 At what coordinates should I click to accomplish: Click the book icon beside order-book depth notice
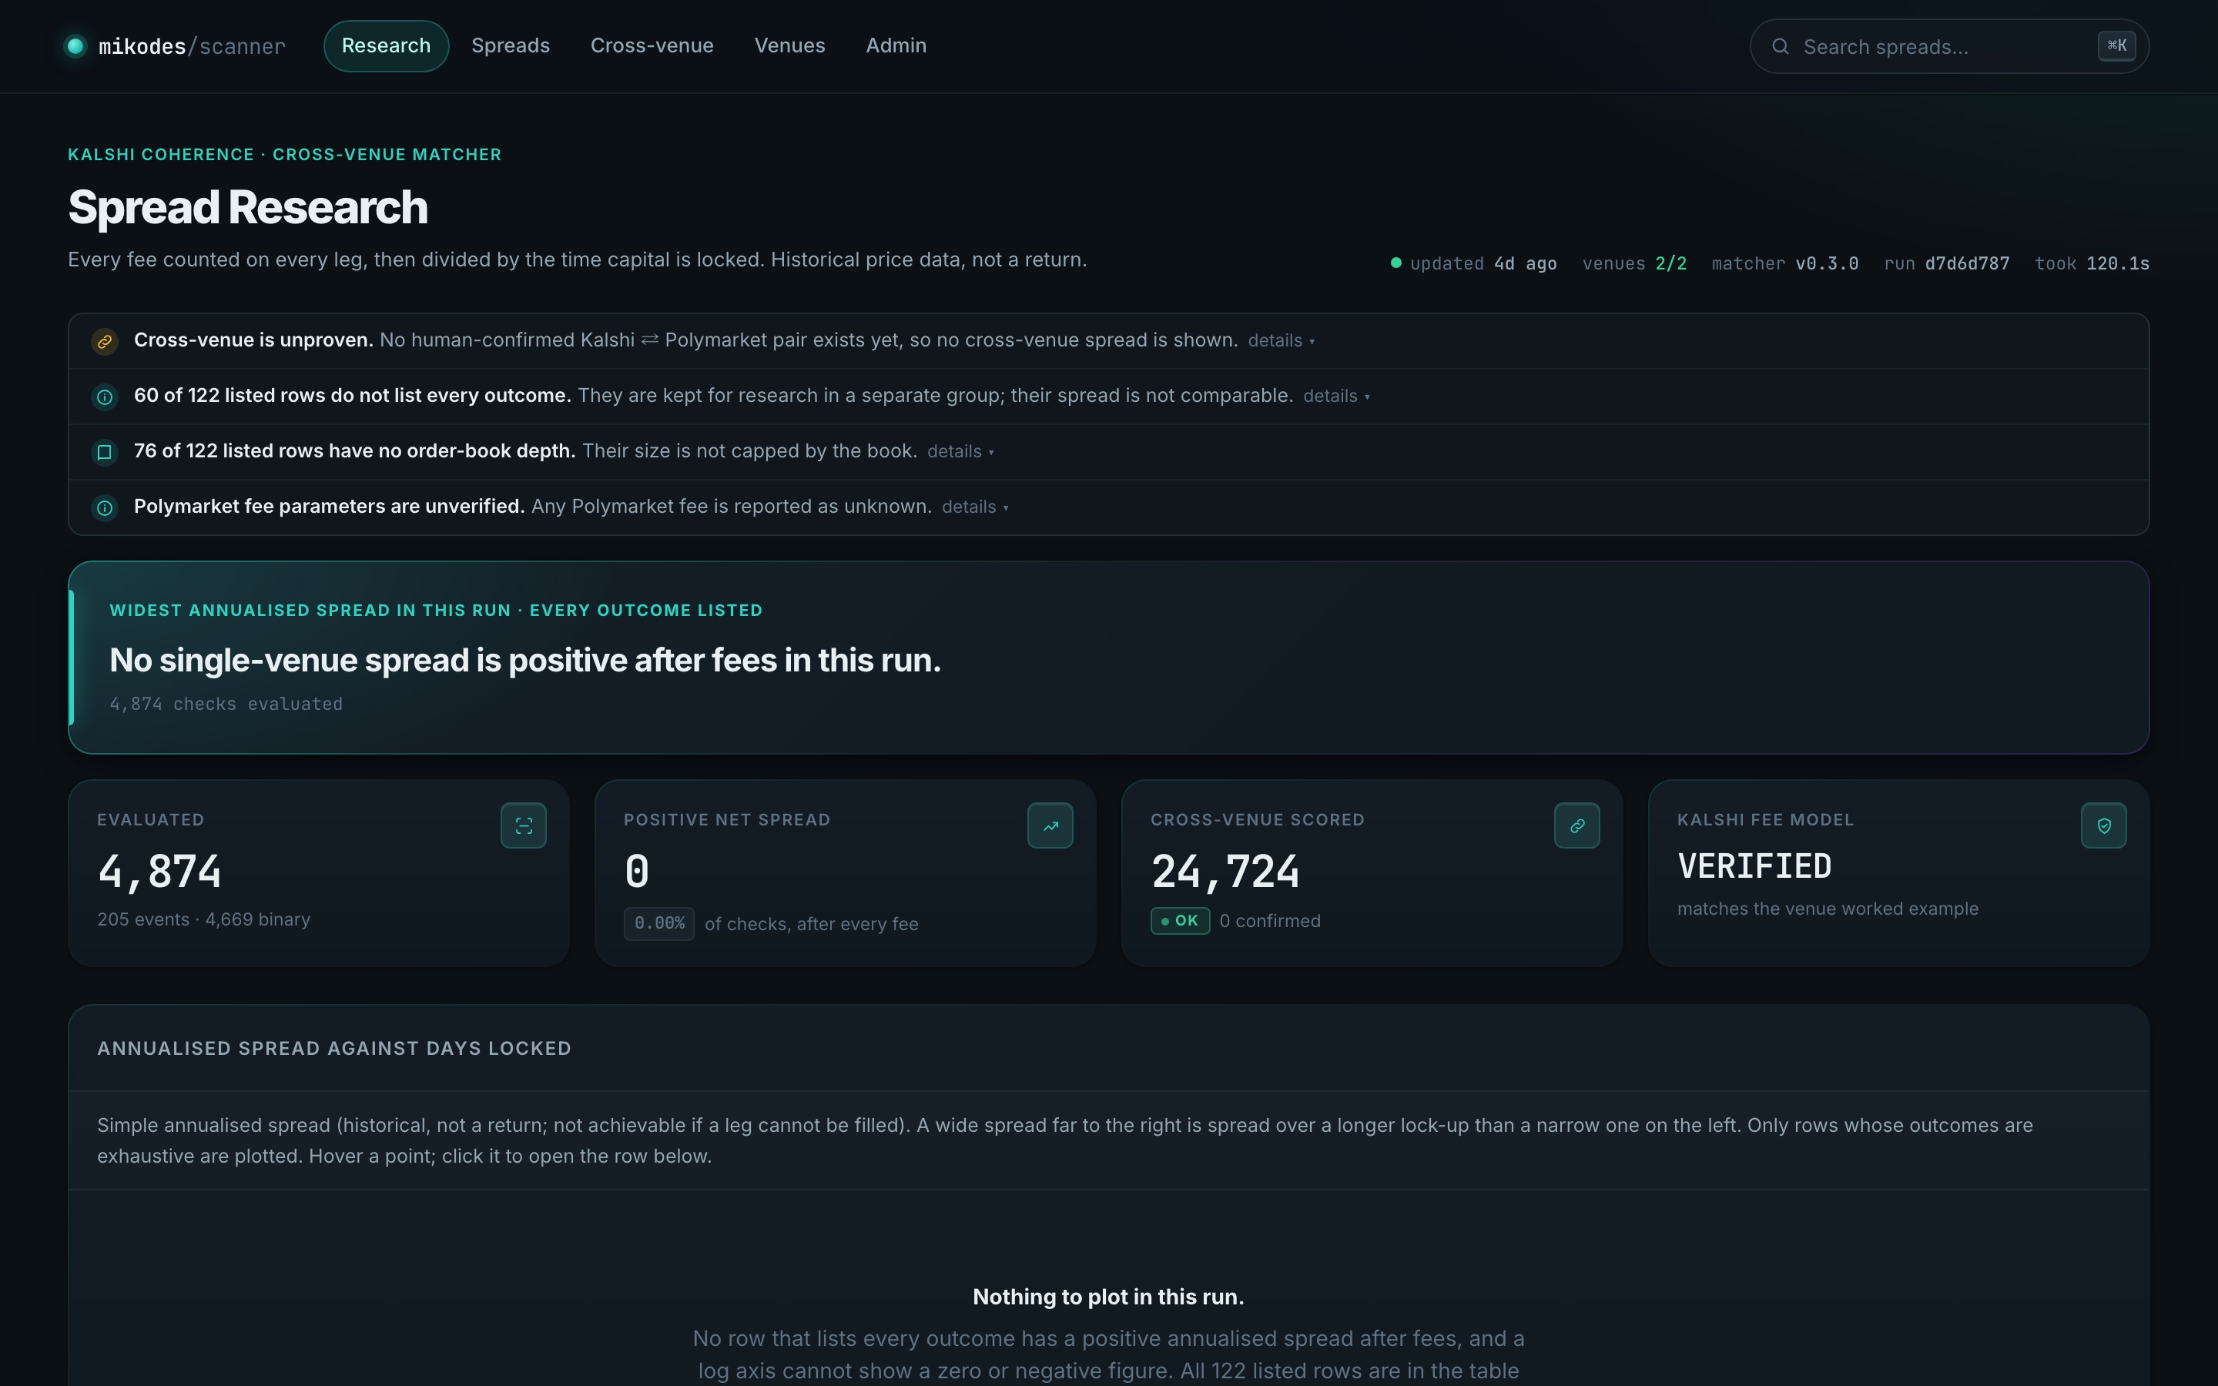point(105,452)
